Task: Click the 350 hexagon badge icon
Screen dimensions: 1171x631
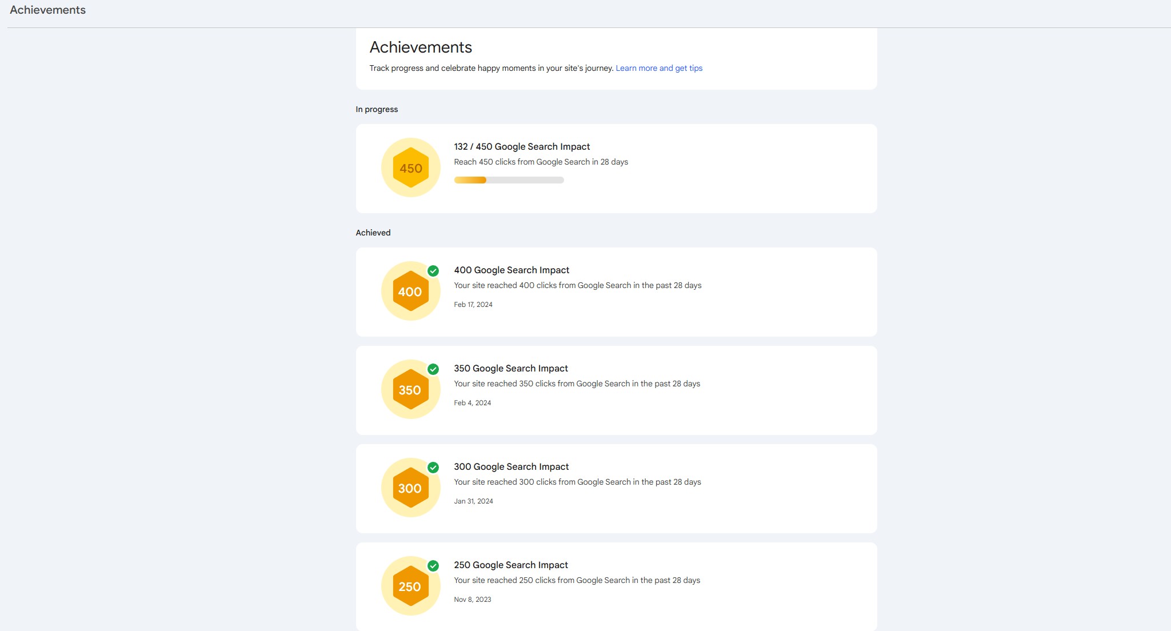Action: tap(410, 390)
